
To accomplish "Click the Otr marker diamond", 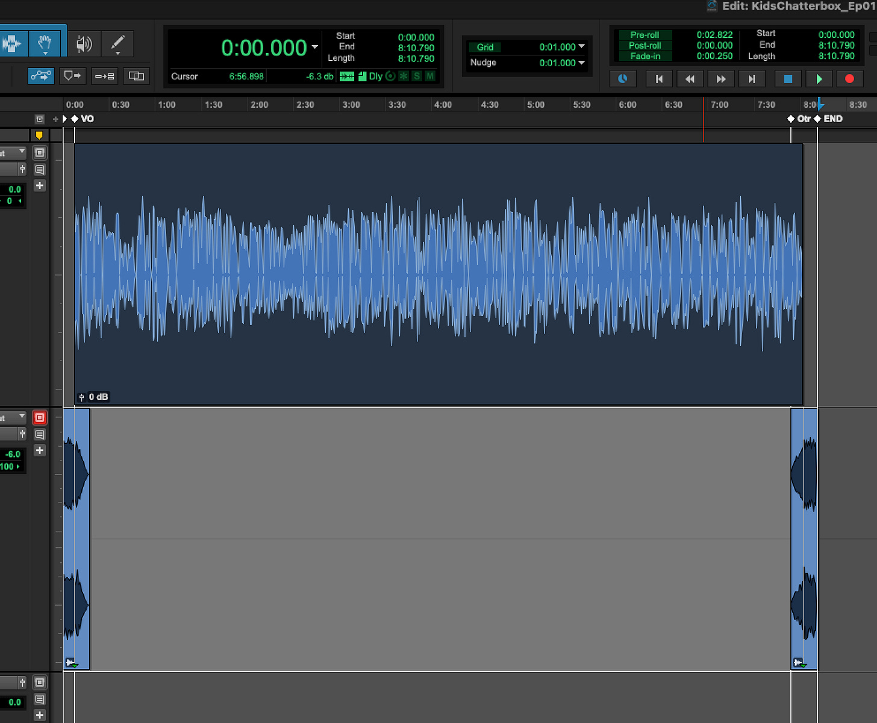I will point(791,119).
